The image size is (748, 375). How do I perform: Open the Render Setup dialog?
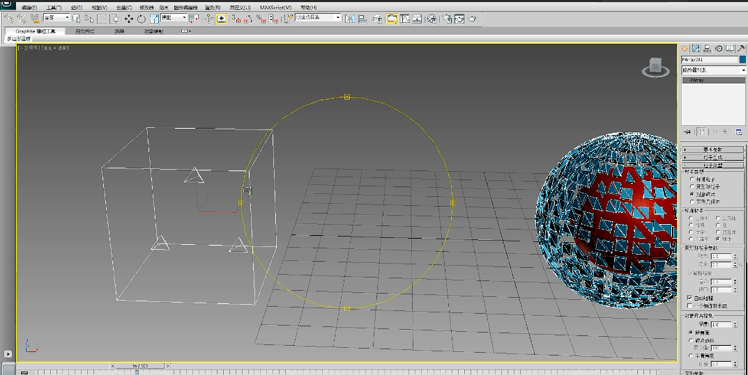click(447, 19)
